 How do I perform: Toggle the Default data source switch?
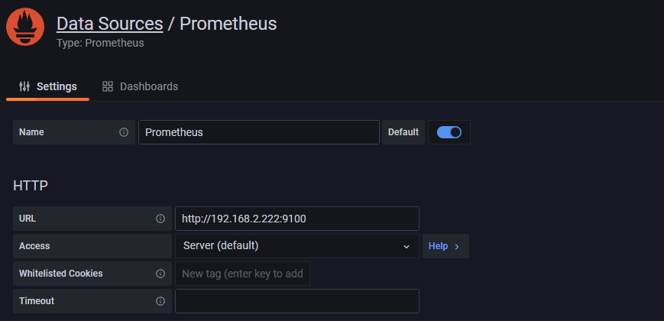449,132
